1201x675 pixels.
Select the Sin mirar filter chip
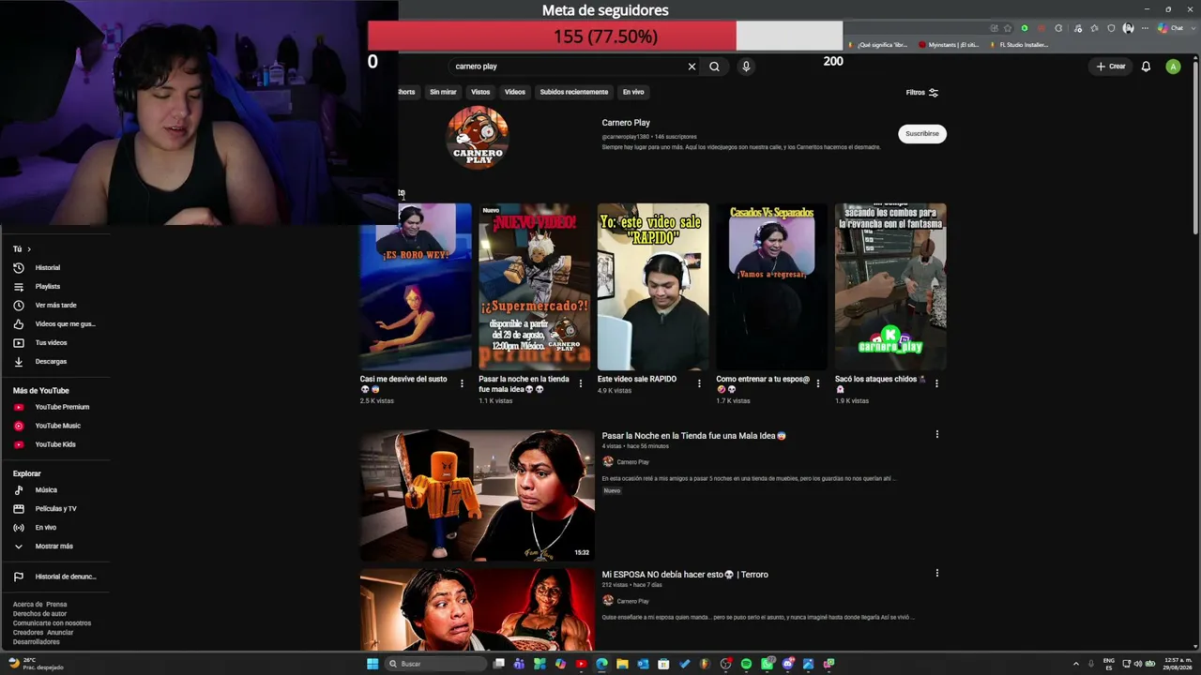443,92
